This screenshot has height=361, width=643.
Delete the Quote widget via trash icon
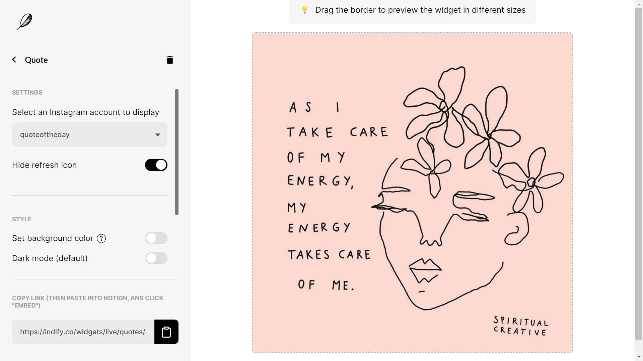[170, 60]
